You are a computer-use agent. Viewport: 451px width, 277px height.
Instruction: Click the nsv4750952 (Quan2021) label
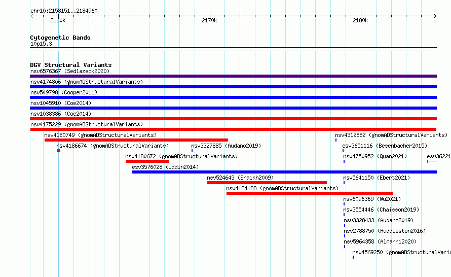pyautogui.click(x=375, y=156)
